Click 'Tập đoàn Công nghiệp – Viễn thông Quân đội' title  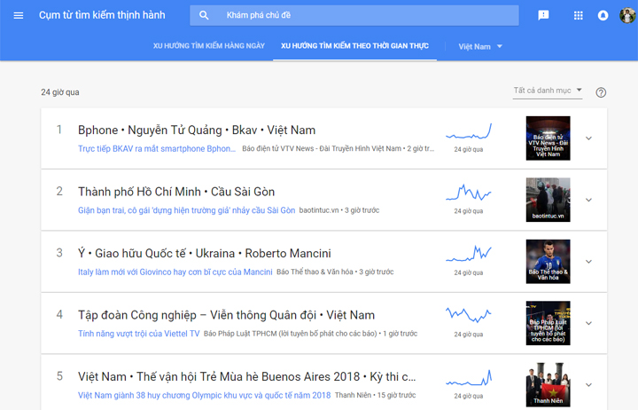tap(226, 315)
